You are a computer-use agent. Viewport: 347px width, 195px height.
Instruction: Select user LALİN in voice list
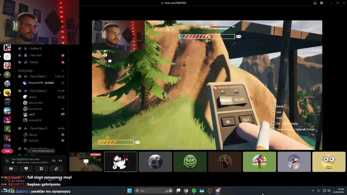[44, 115]
